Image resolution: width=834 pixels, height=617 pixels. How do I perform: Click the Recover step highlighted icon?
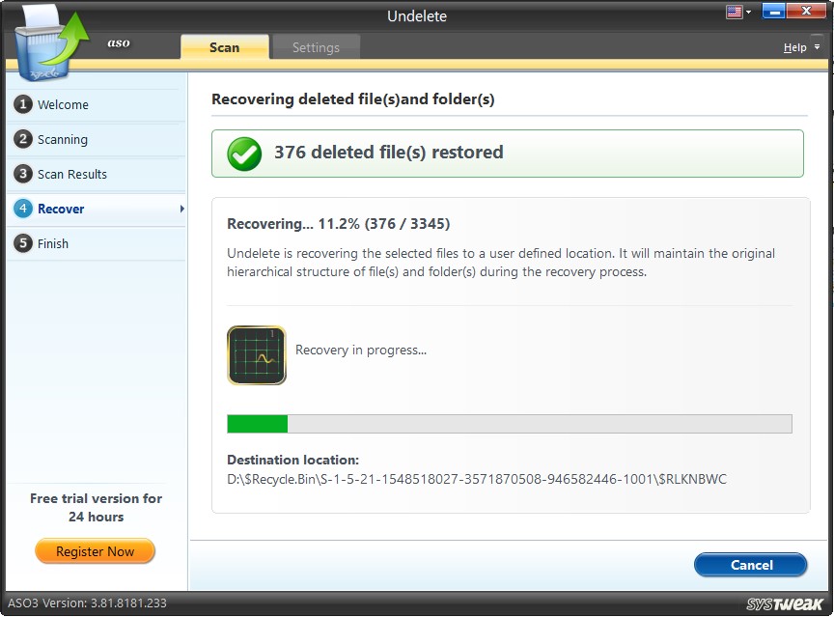click(x=21, y=210)
